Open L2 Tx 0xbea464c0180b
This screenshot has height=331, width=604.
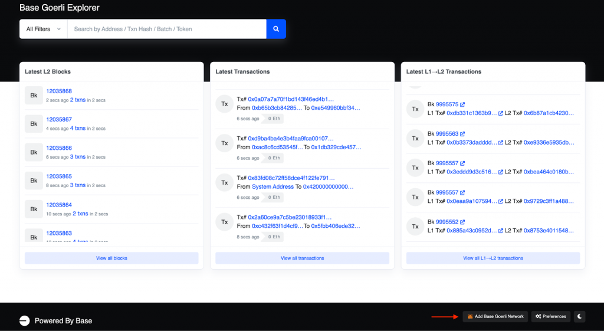[549, 172]
